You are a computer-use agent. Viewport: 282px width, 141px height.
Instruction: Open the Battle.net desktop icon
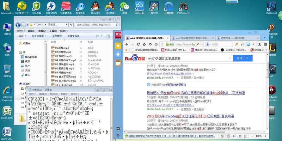271,8
